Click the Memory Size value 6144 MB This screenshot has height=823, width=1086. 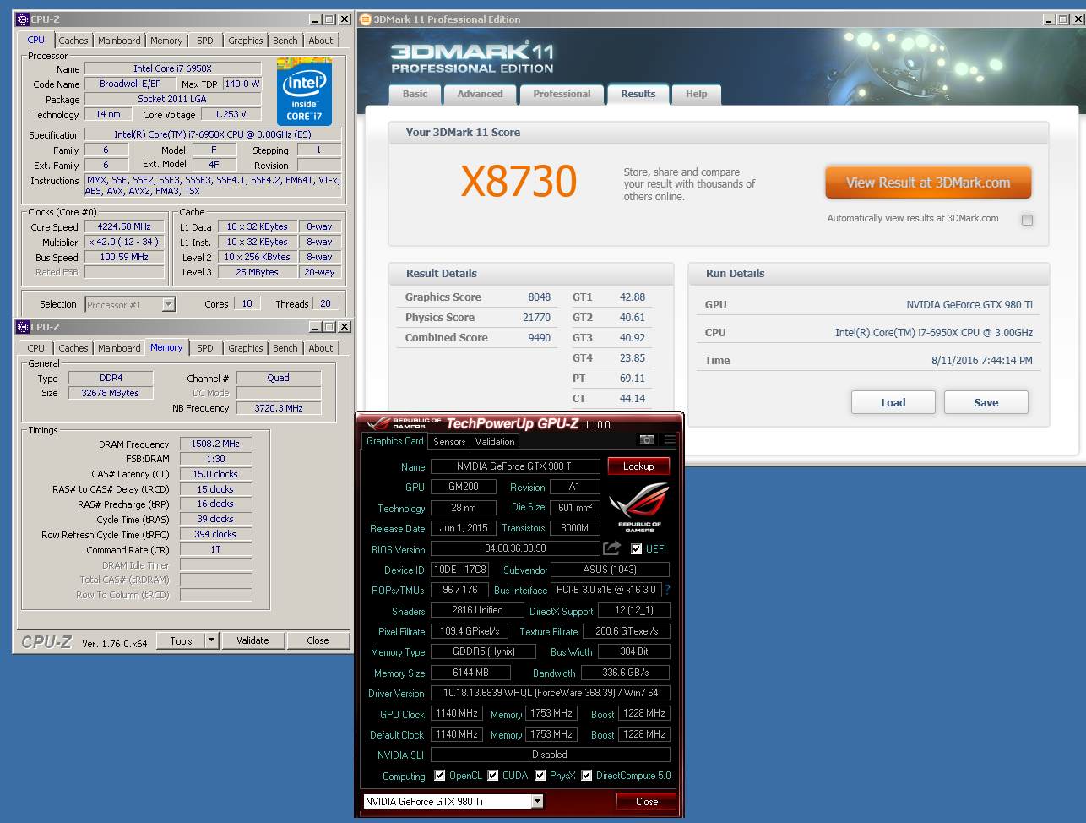470,673
